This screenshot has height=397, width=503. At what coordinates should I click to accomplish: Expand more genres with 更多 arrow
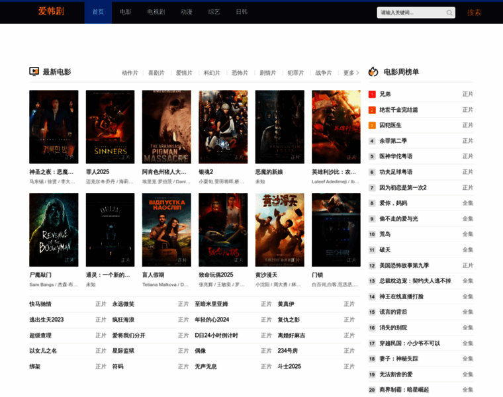(351, 73)
